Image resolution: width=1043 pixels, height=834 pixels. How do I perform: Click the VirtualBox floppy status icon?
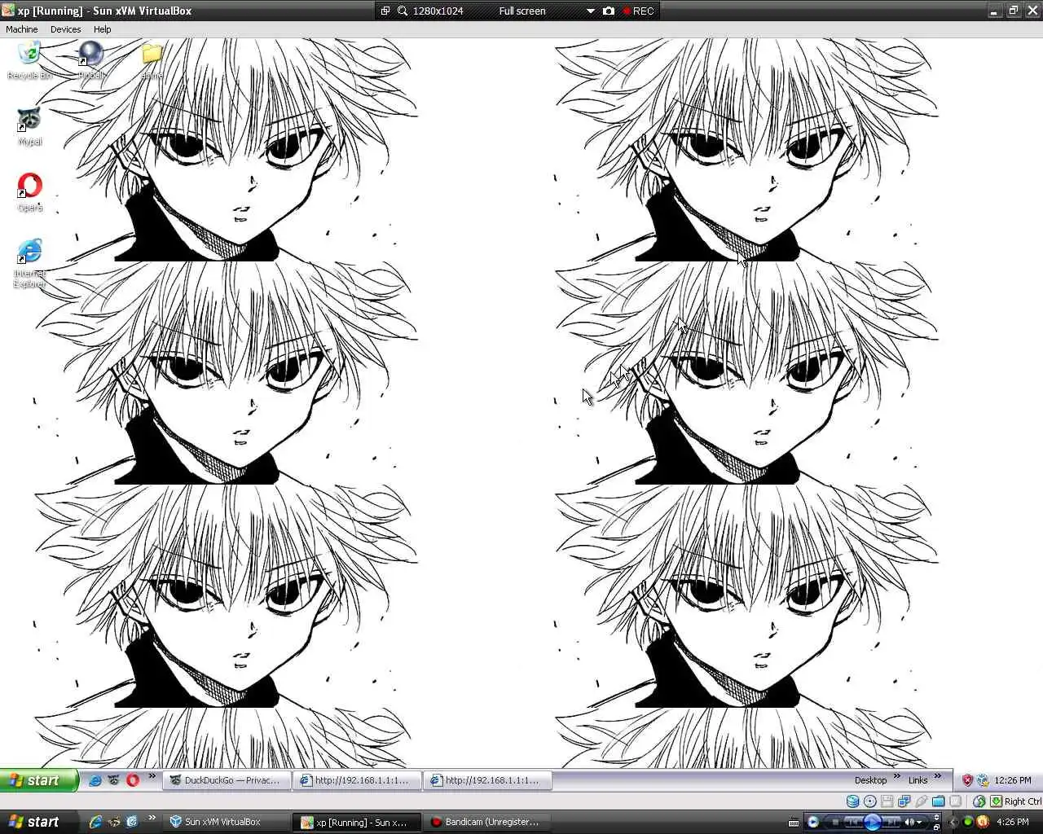pos(887,801)
